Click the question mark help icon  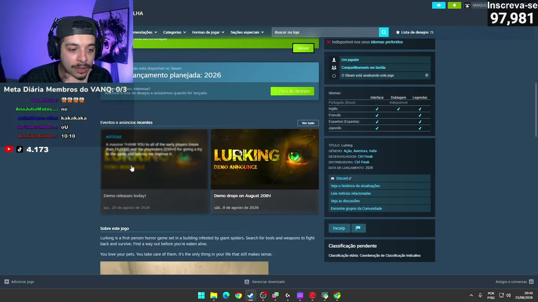tap(427, 75)
